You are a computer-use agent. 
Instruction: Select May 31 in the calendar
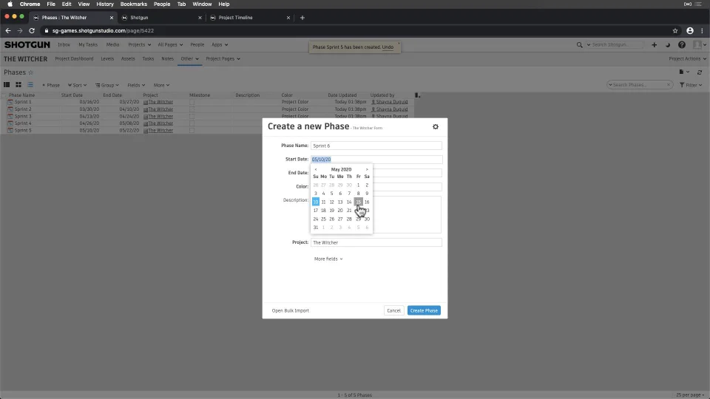point(316,228)
